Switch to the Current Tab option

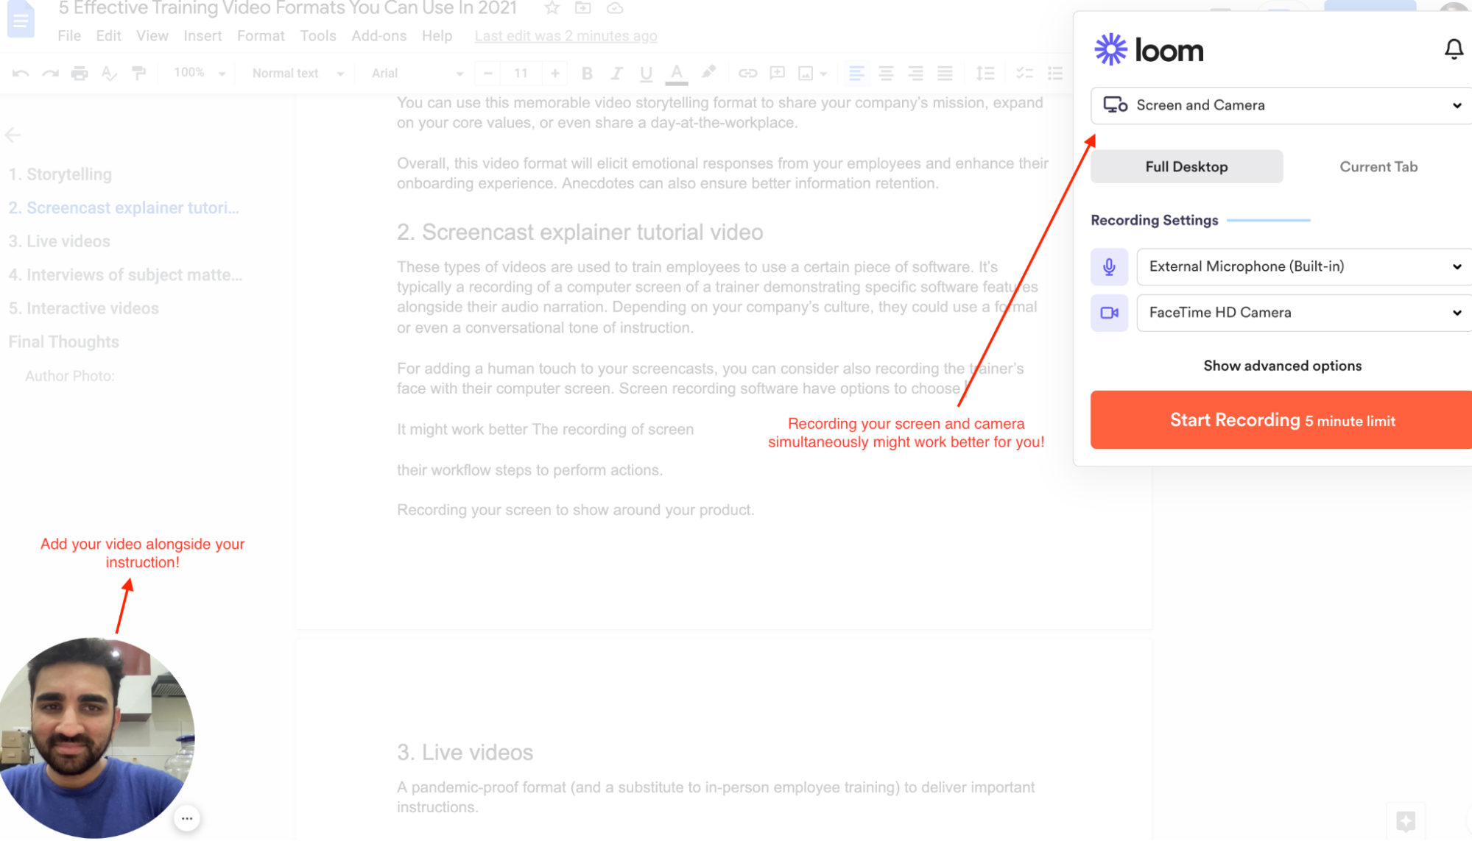(x=1378, y=167)
